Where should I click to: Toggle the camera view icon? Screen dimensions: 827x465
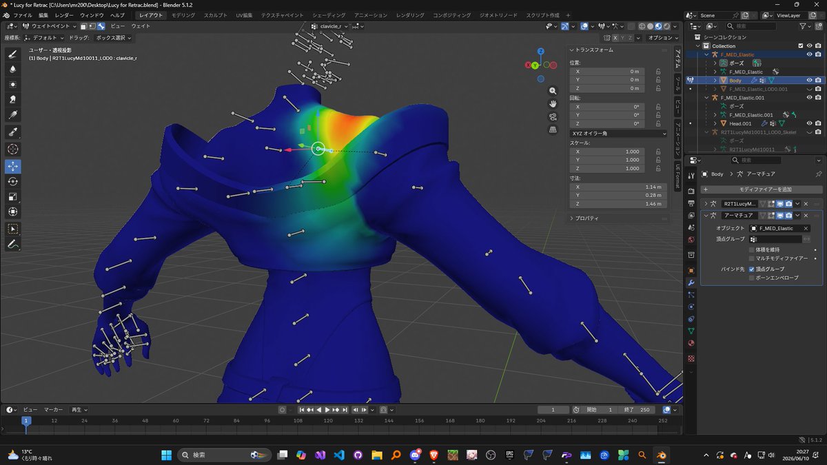click(x=553, y=116)
